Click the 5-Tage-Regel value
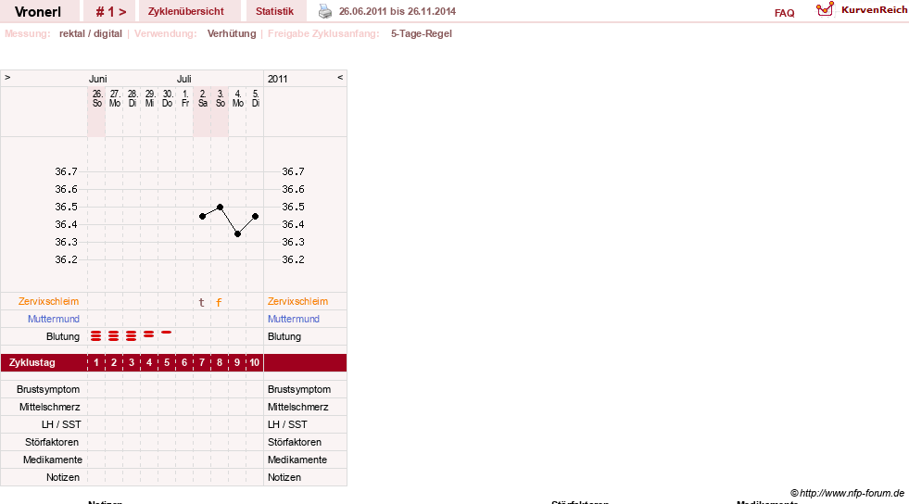 tap(422, 33)
